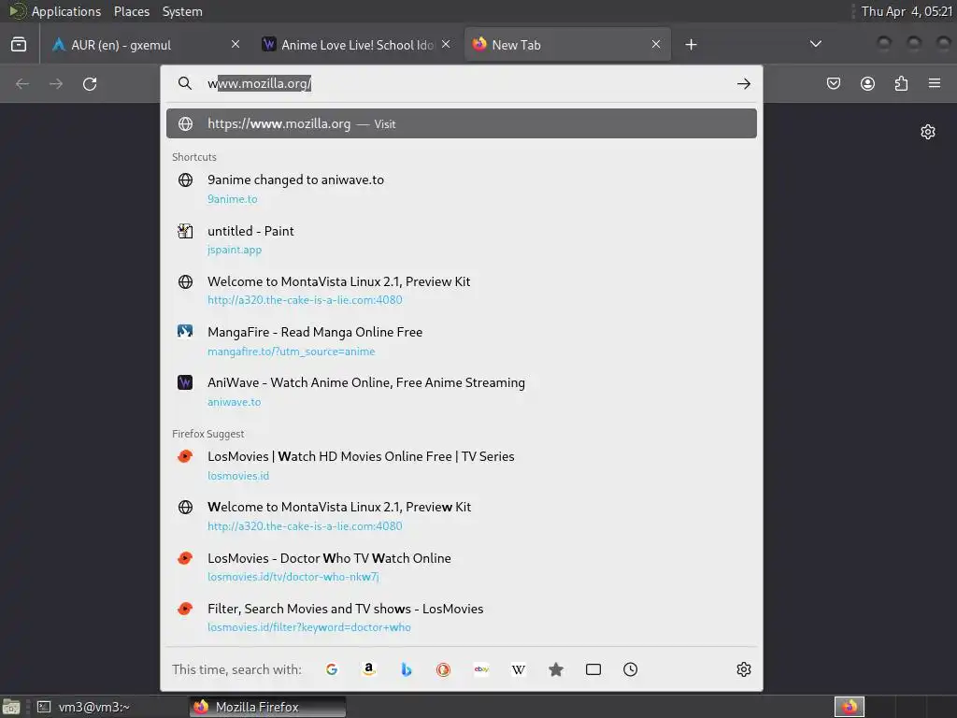Search bookmarks using the star icon
This screenshot has height=718, width=957.
(555, 669)
